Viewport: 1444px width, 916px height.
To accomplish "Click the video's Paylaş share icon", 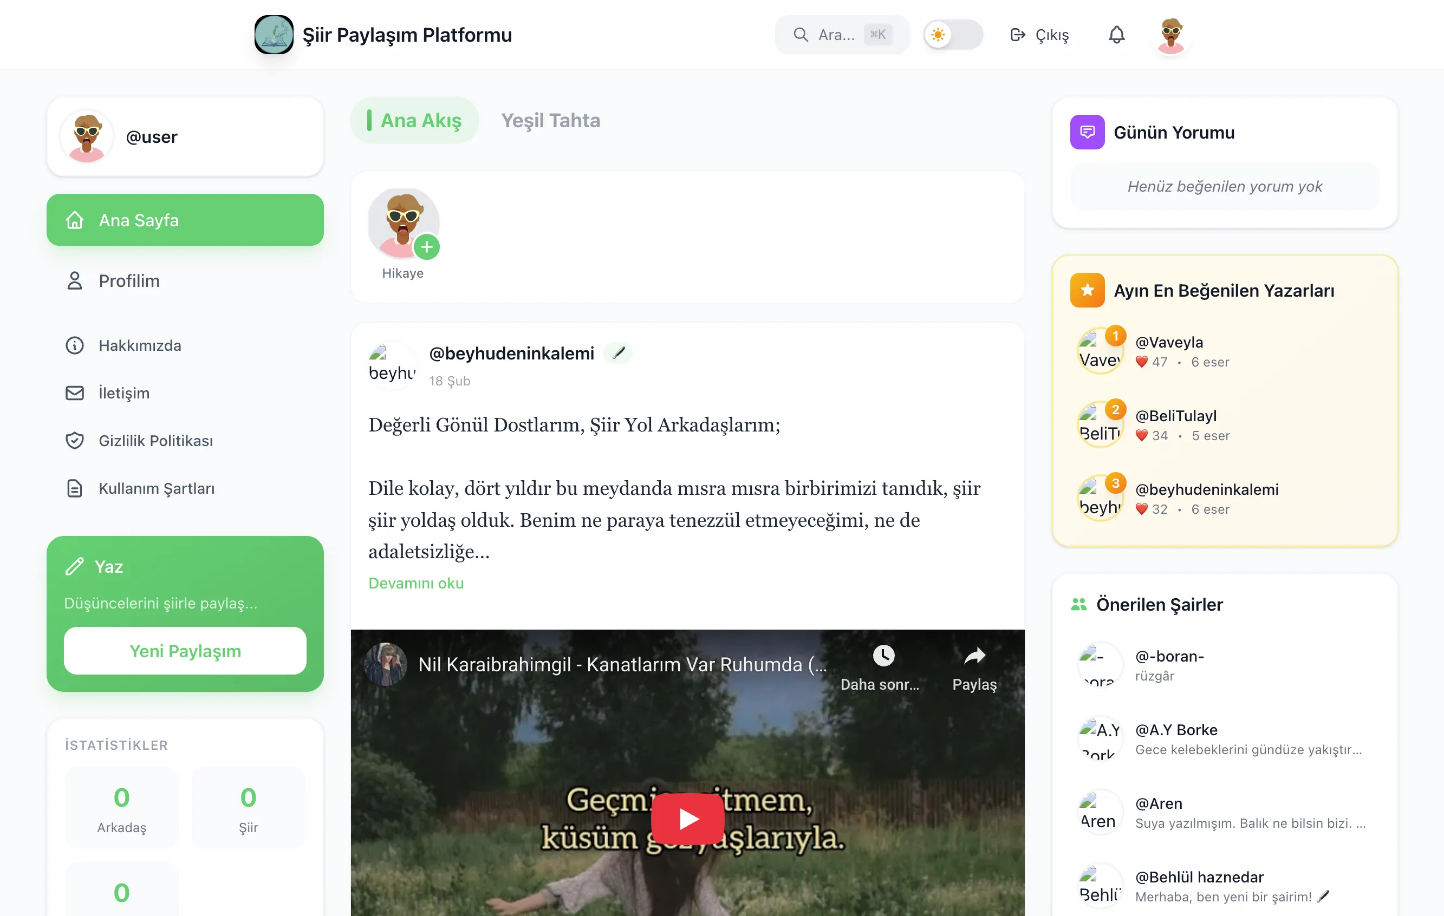I will click(974, 657).
